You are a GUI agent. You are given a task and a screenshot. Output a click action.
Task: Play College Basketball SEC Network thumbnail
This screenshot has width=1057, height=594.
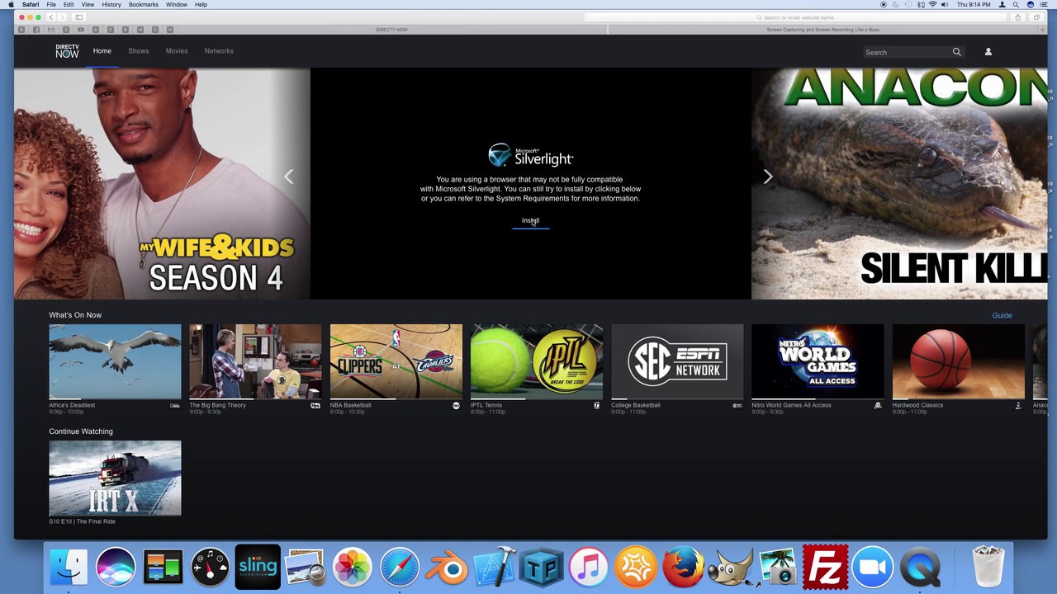point(677,361)
